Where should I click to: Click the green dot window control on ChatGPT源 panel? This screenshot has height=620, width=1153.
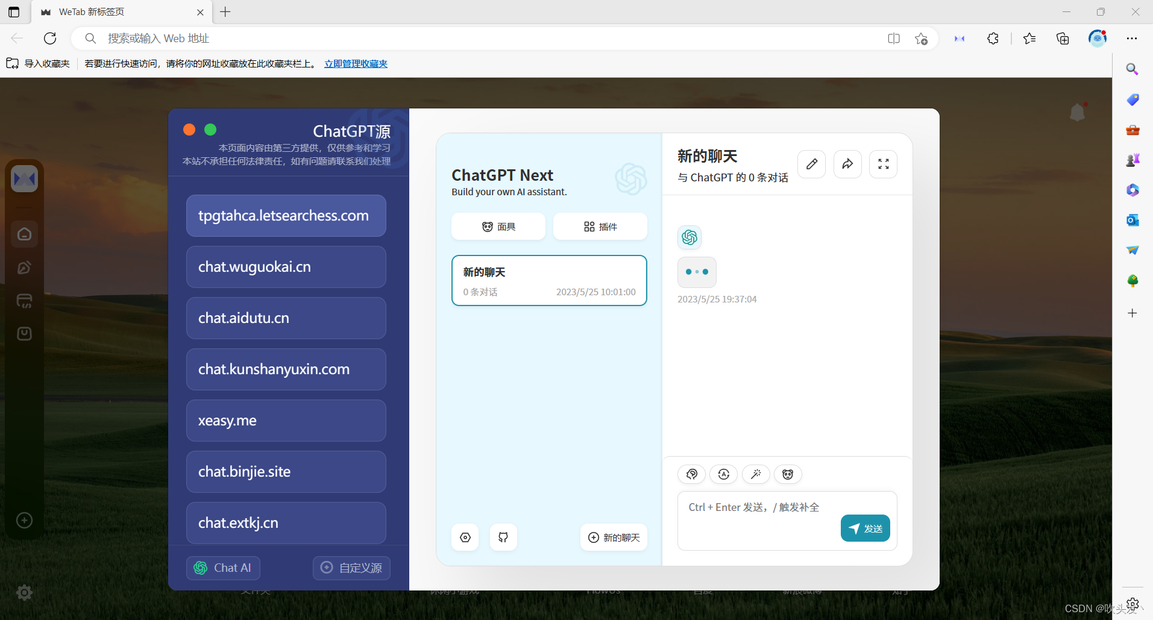(210, 130)
